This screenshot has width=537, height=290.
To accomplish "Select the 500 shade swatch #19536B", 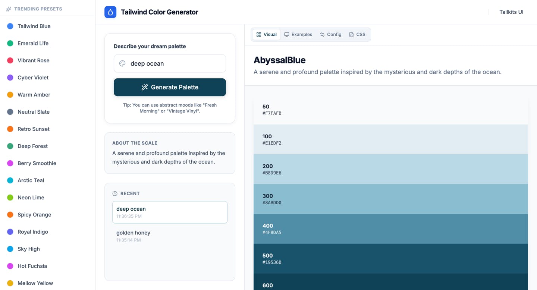I will 390,259.
